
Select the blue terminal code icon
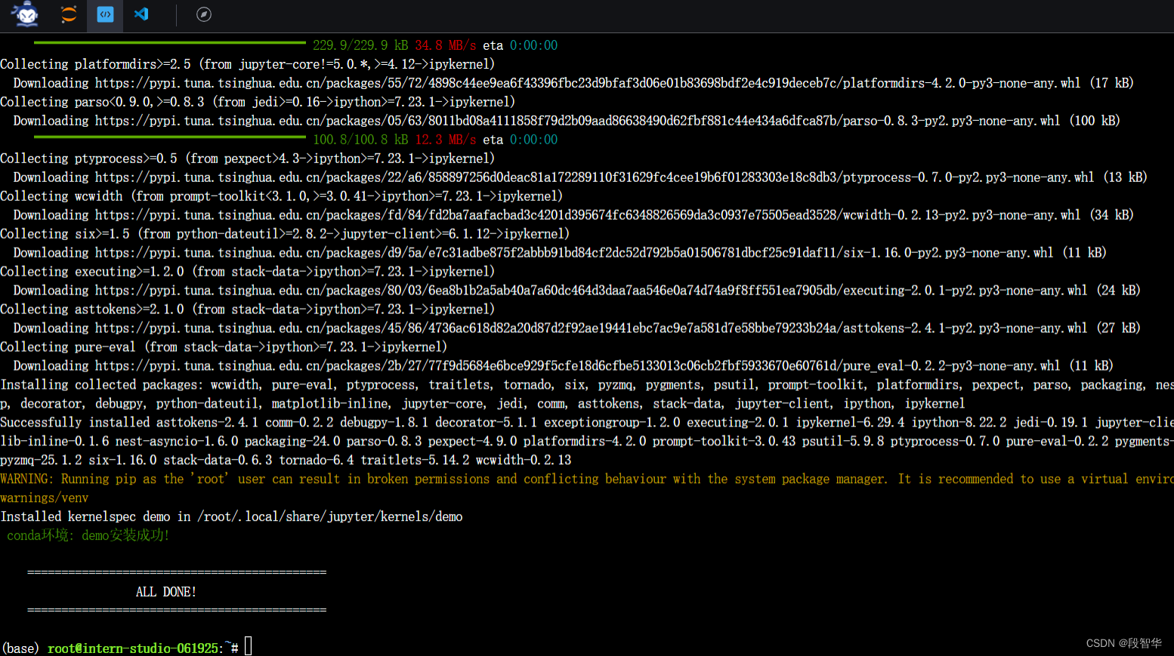(105, 14)
